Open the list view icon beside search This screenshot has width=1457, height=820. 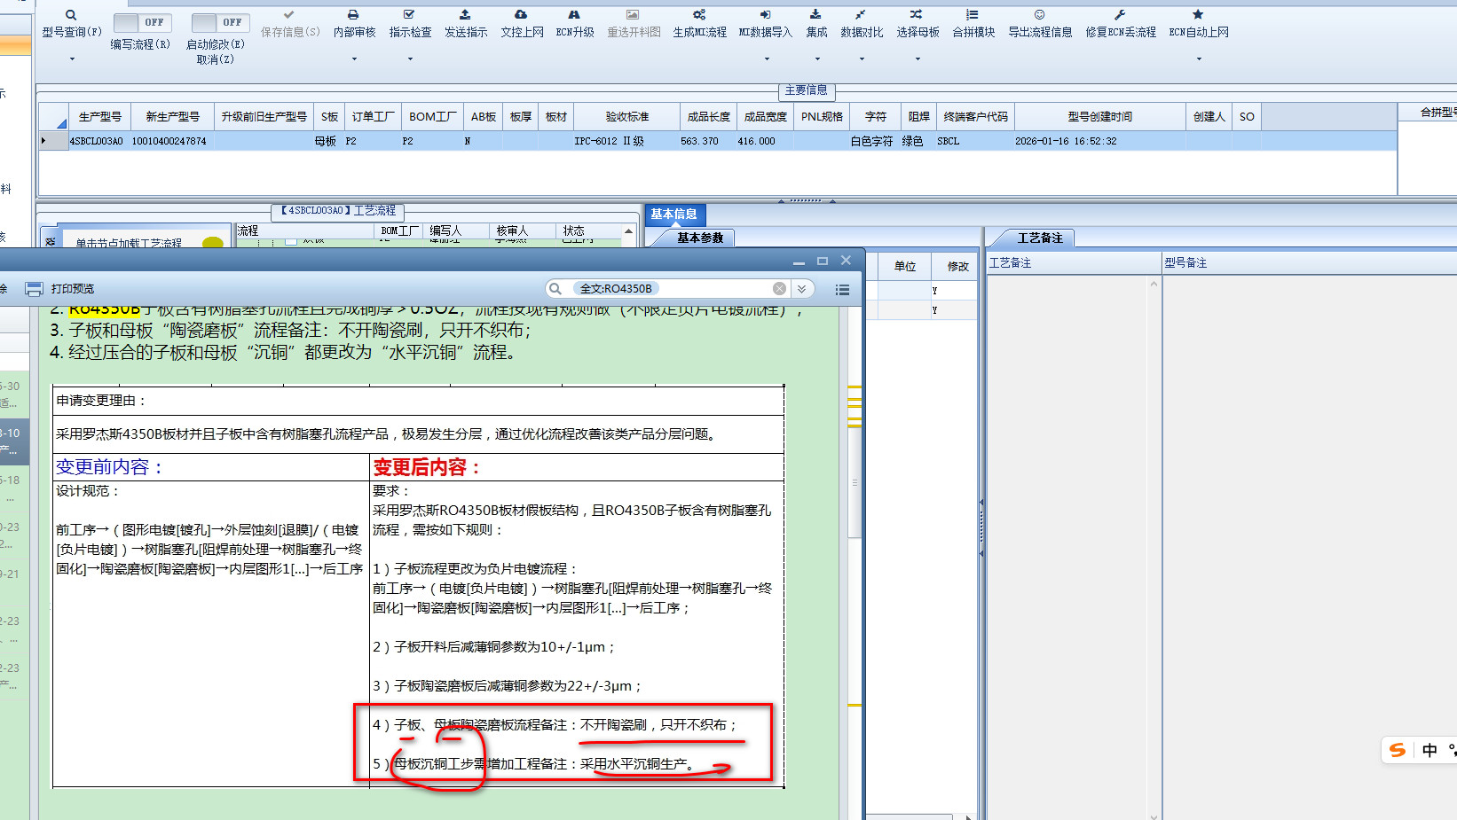pyautogui.click(x=842, y=289)
